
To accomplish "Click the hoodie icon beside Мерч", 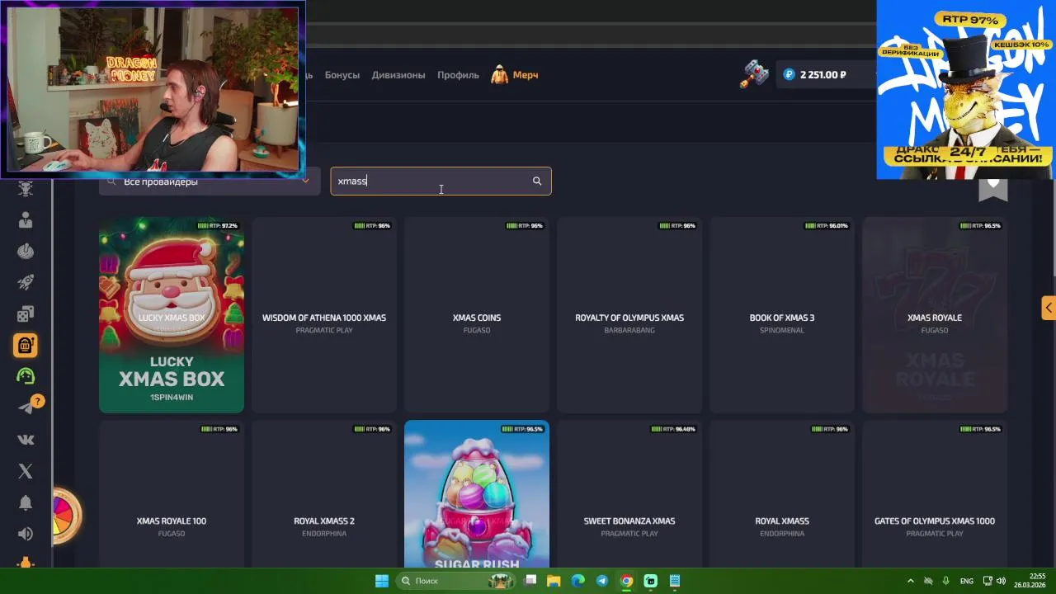I will (500, 74).
